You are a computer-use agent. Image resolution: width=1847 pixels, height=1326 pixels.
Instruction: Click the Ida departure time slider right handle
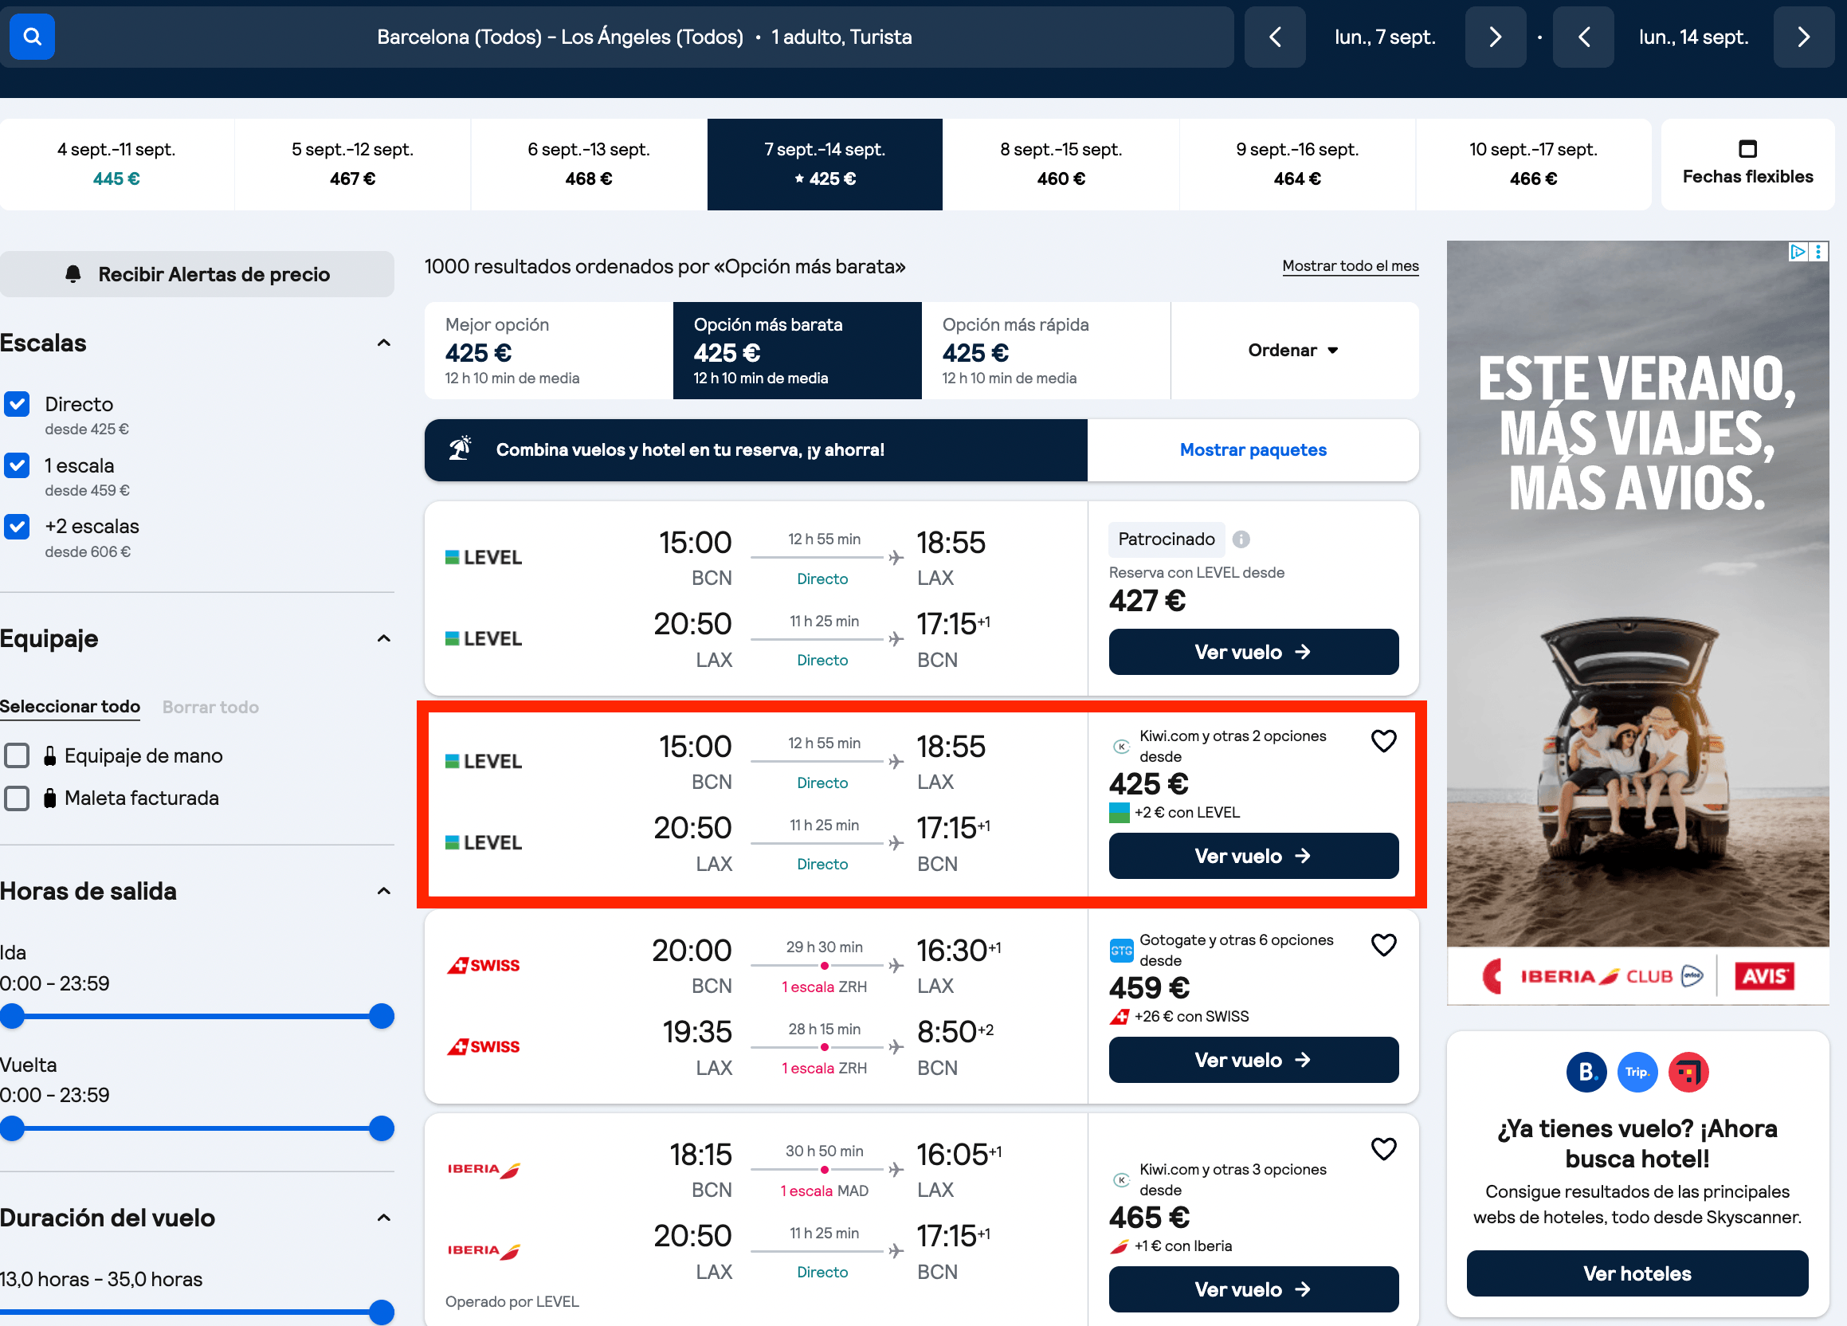[381, 1016]
